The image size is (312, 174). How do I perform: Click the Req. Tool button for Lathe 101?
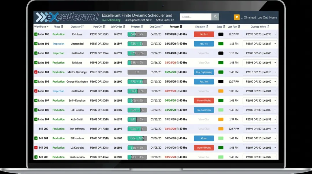coord(204,44)
